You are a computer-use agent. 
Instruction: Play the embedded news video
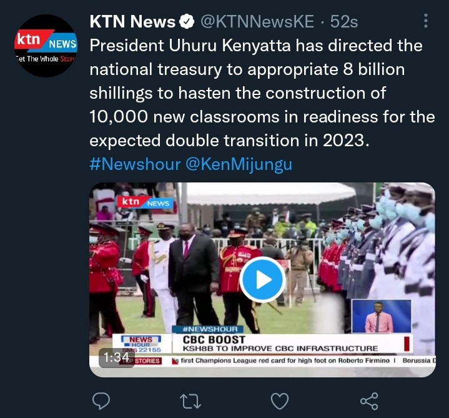point(262,279)
